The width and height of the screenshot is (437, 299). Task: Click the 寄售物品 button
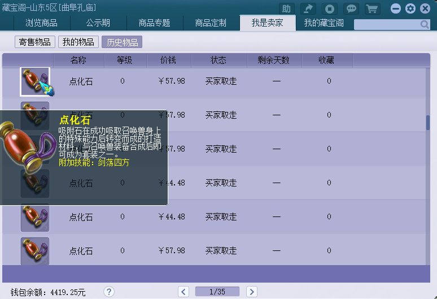click(x=35, y=42)
